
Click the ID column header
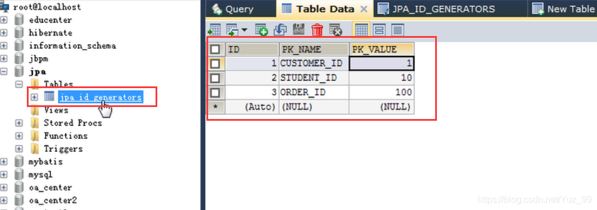[x=252, y=49]
